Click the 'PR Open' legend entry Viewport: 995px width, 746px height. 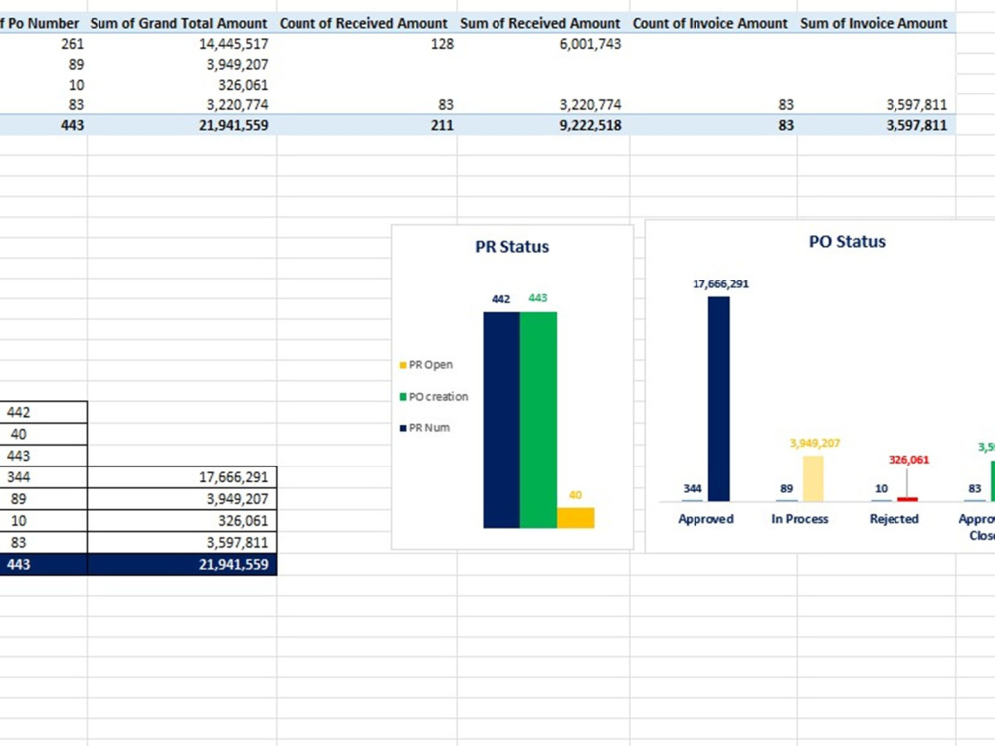(x=426, y=365)
